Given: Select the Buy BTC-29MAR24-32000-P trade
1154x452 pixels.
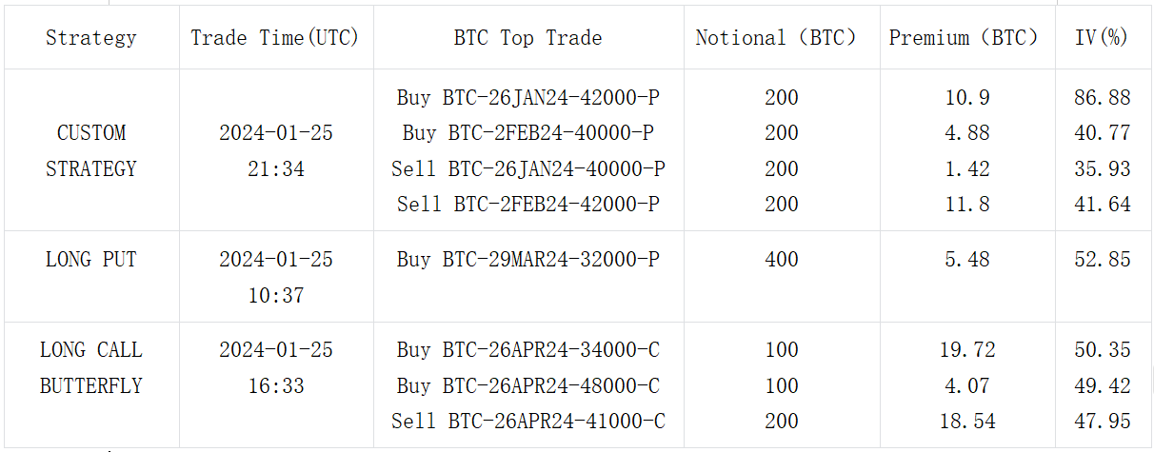Looking at the screenshot, I should click(527, 259).
